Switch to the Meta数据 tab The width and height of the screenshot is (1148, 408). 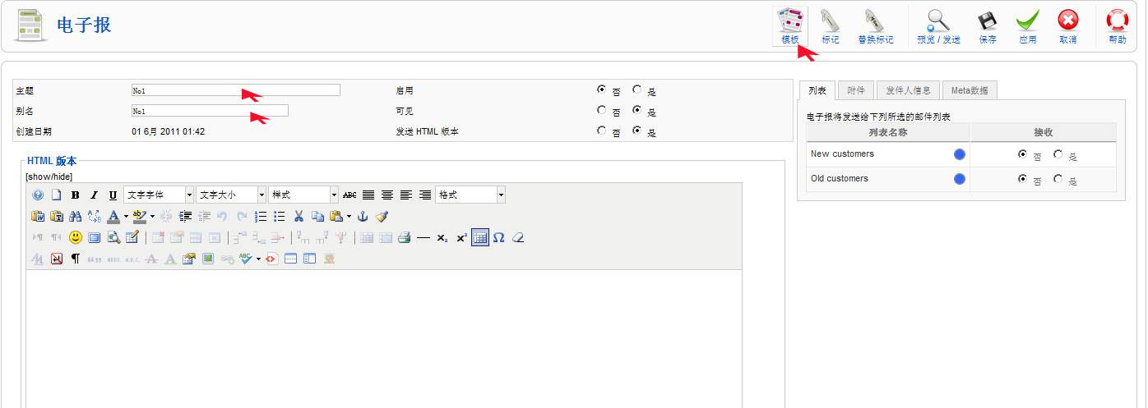970,90
